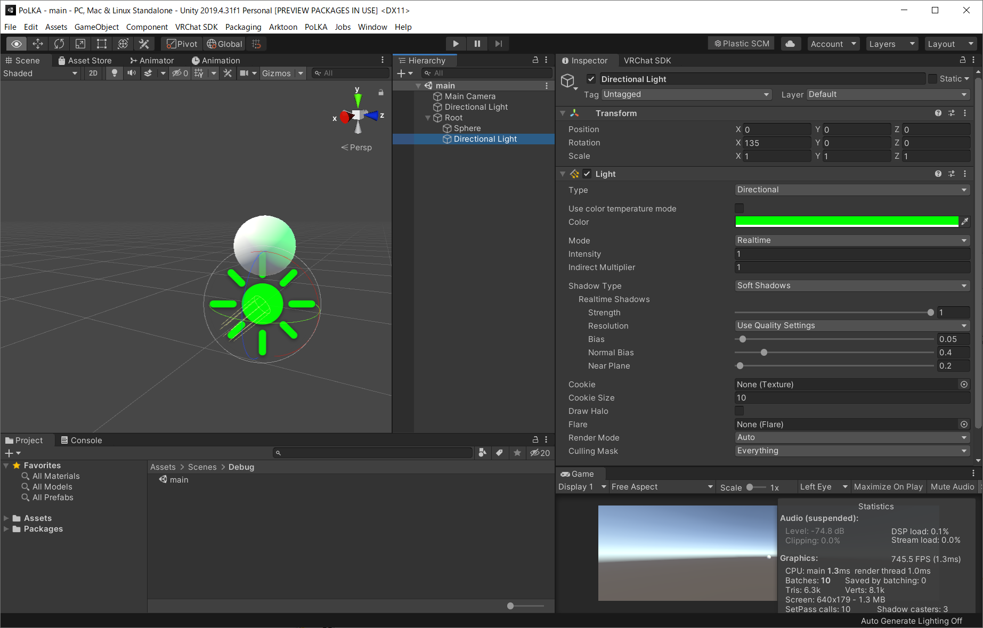Viewport: 983px width, 628px height.
Task: Open the Window menu
Action: 372,27
